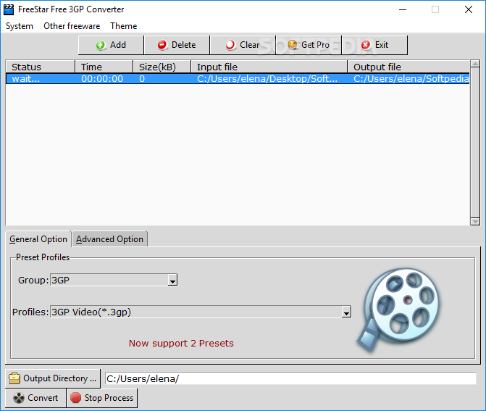Click the file list scrollbar down arrow
This screenshot has width=486, height=411.
point(475,222)
